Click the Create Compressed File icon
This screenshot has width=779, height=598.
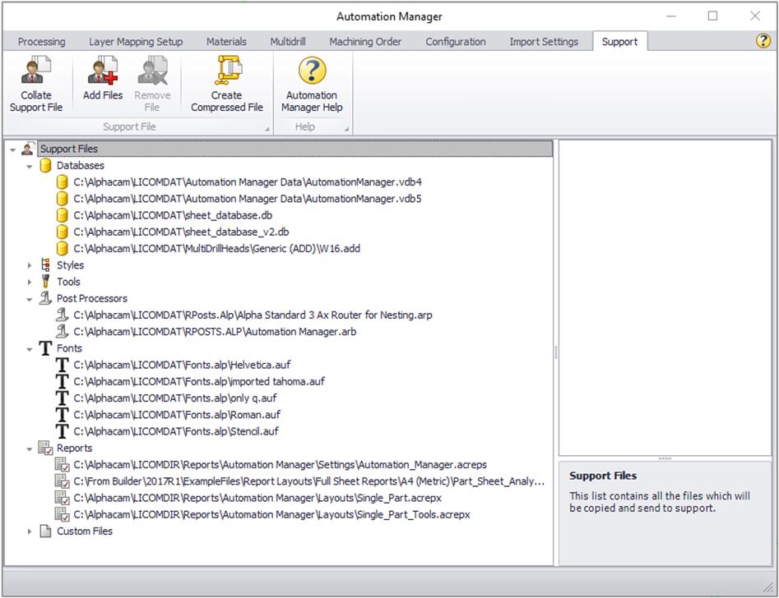[x=227, y=70]
